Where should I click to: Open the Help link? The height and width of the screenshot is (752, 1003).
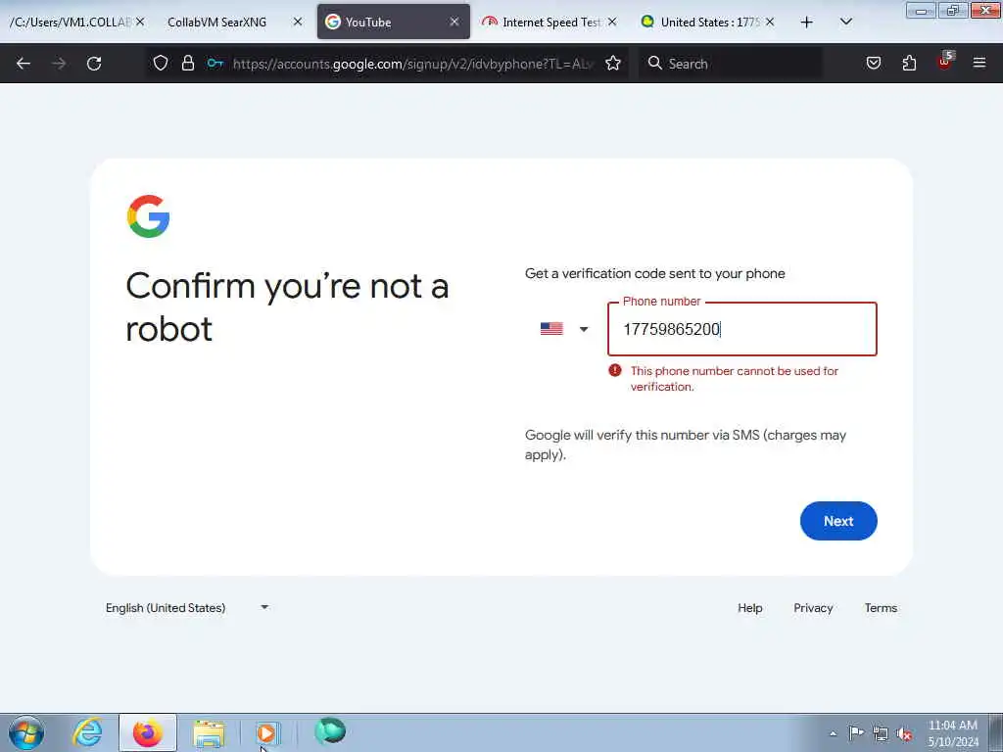[x=749, y=608]
